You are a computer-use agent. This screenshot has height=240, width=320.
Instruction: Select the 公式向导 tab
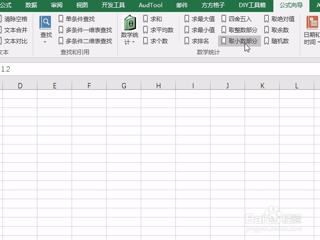coord(291,5)
